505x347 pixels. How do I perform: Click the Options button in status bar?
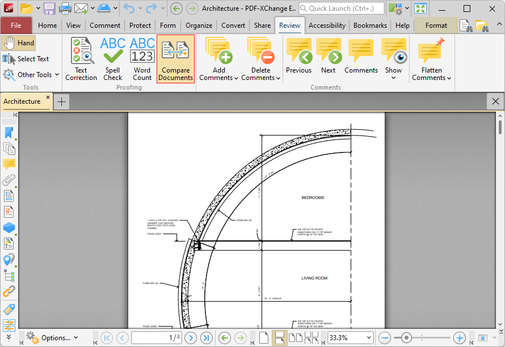point(53,338)
